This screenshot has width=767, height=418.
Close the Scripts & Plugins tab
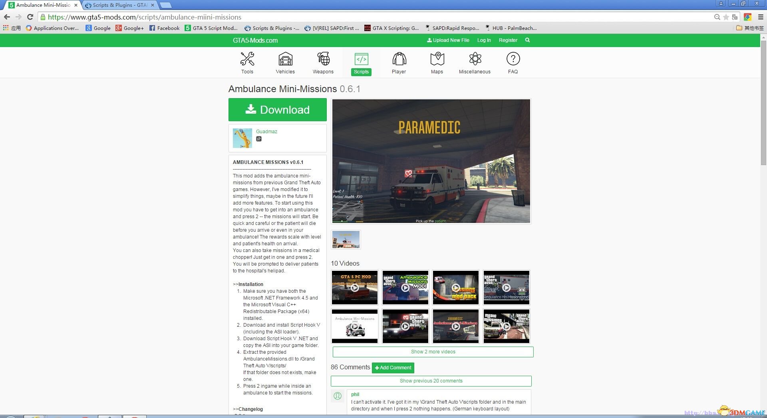tap(153, 5)
